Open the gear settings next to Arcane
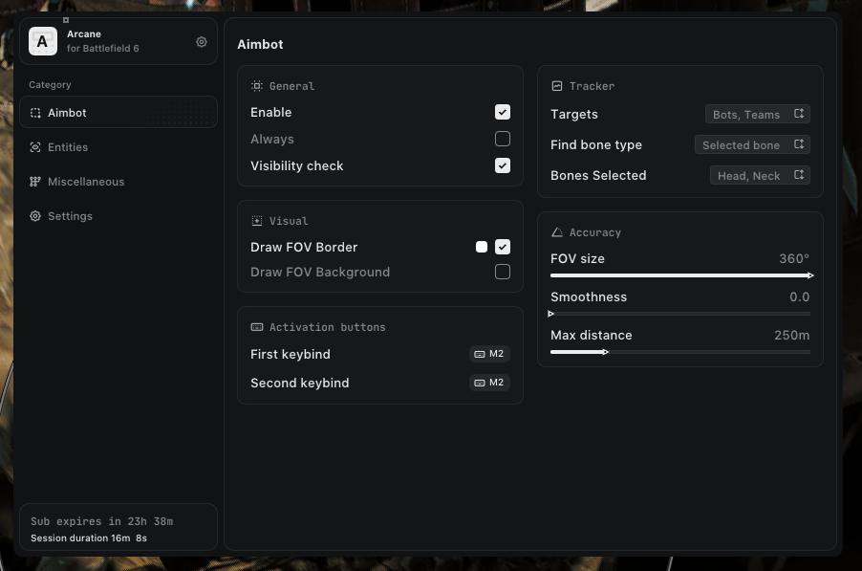Image resolution: width=862 pixels, height=571 pixels. coord(202,42)
